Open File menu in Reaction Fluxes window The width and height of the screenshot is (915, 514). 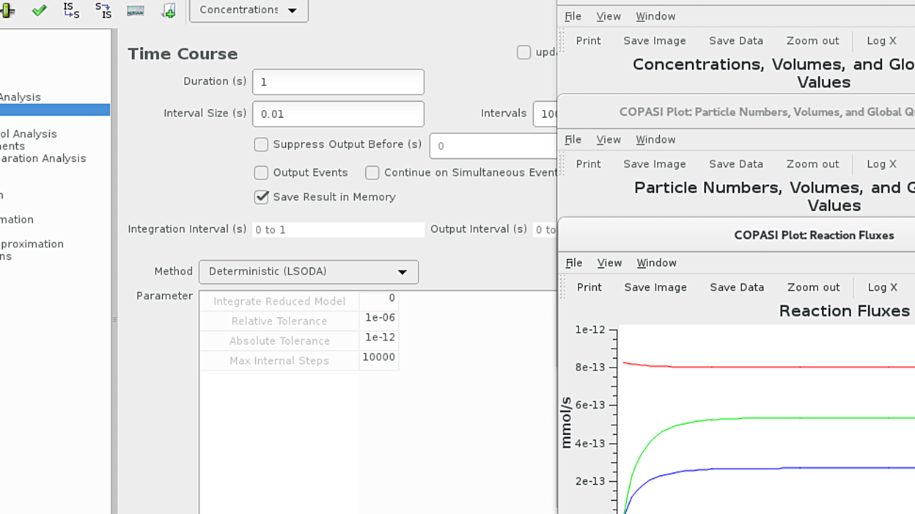click(574, 263)
